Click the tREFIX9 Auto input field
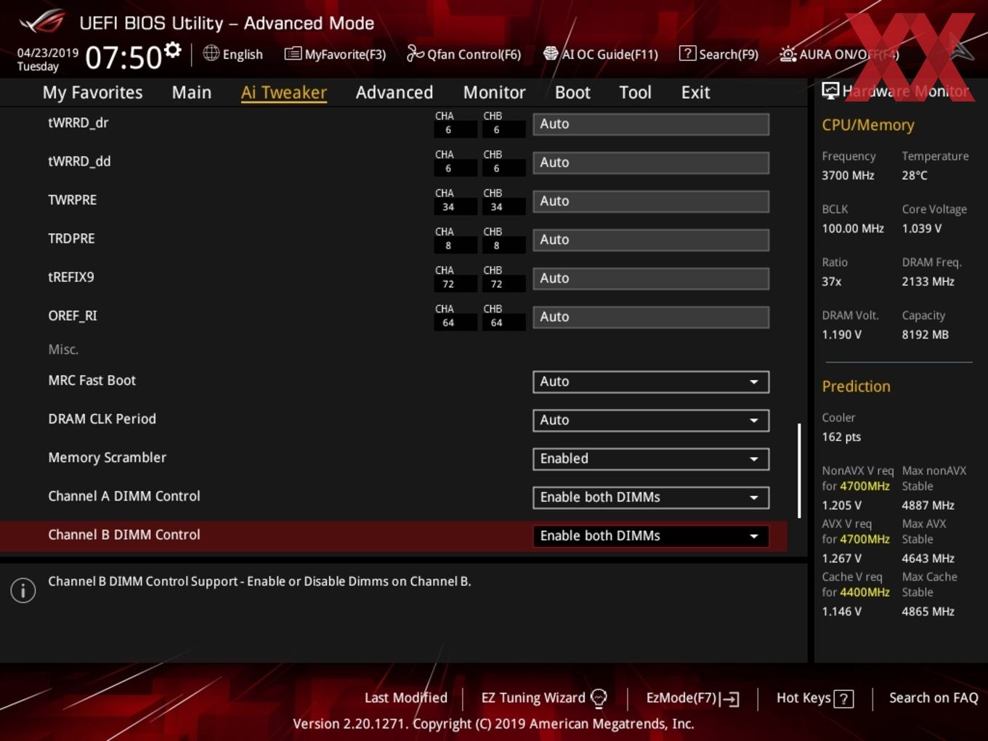The height and width of the screenshot is (741, 988). click(651, 278)
